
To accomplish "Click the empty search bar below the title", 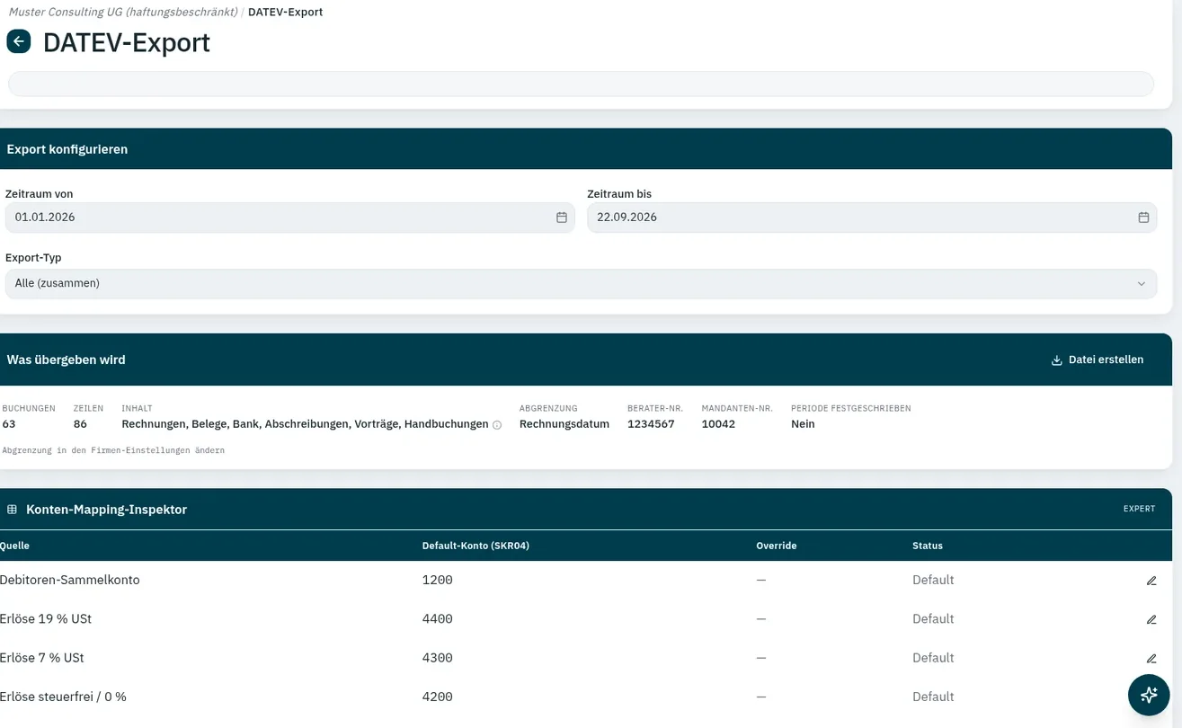I will [x=581, y=84].
